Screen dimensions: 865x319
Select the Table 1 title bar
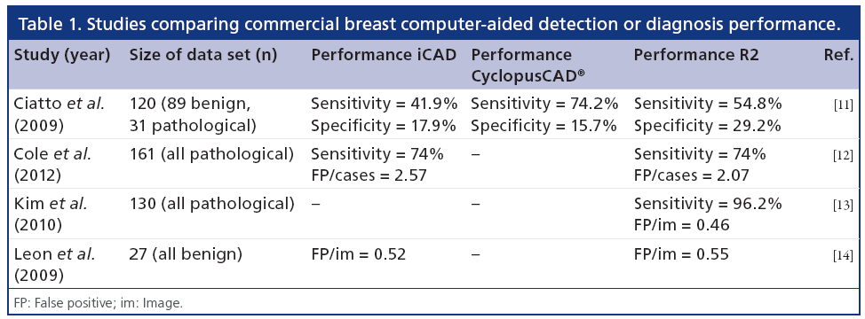(432, 24)
